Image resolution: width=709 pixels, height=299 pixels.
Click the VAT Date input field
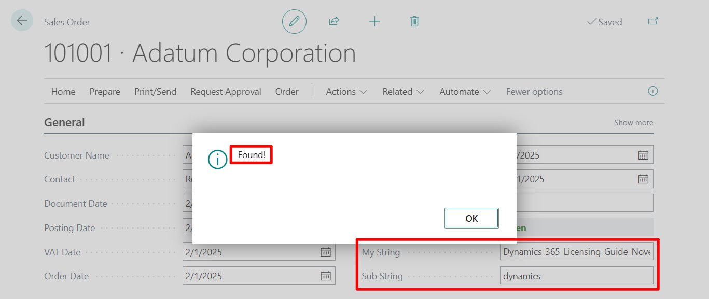click(x=259, y=252)
